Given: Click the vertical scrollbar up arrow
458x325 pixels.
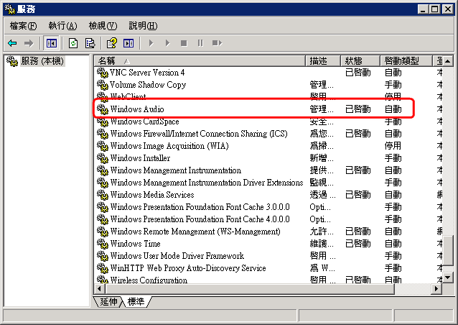Looking at the screenshot, I should pyautogui.click(x=448, y=61).
